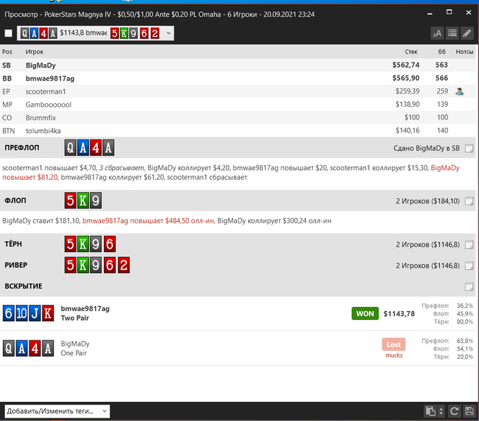Click the pencil edit icon
This screenshot has width=479, height=421.
click(x=467, y=33)
